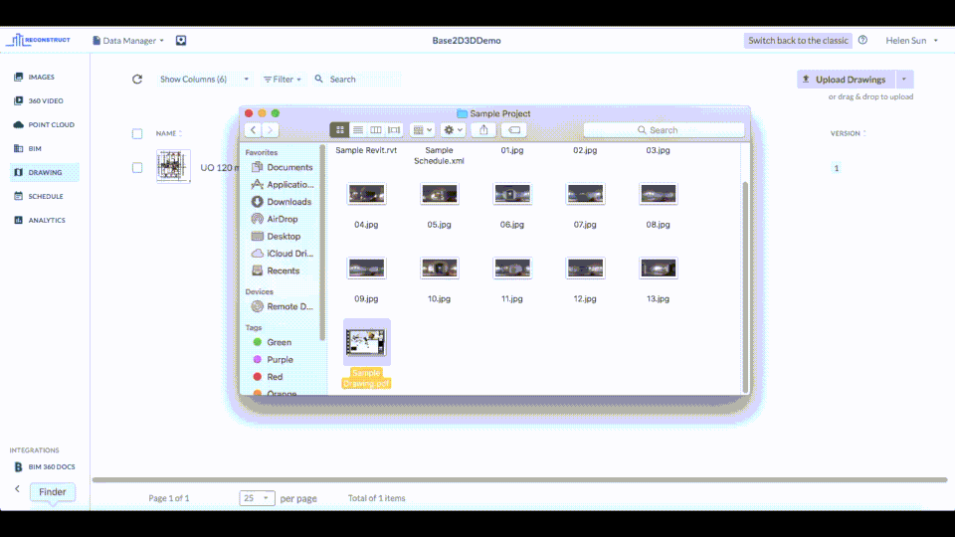
Task: Click the Finder Search field
Action: [x=664, y=129]
